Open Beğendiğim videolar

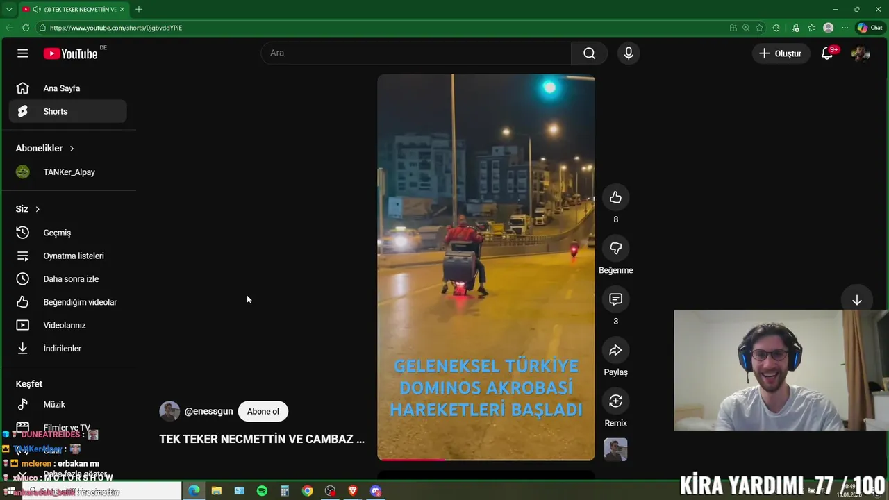[67, 302]
